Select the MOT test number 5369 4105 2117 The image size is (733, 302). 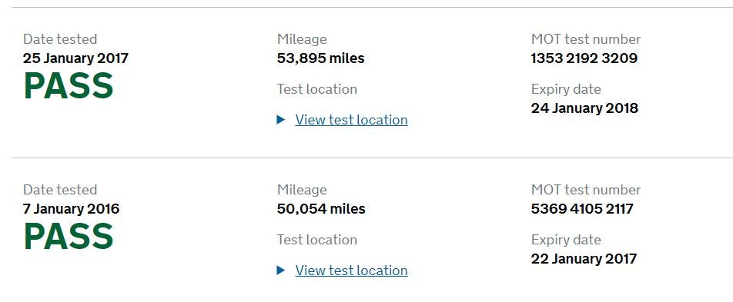click(582, 209)
